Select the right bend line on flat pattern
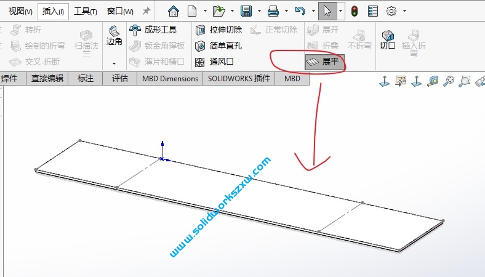485x277 pixels. click(x=340, y=217)
